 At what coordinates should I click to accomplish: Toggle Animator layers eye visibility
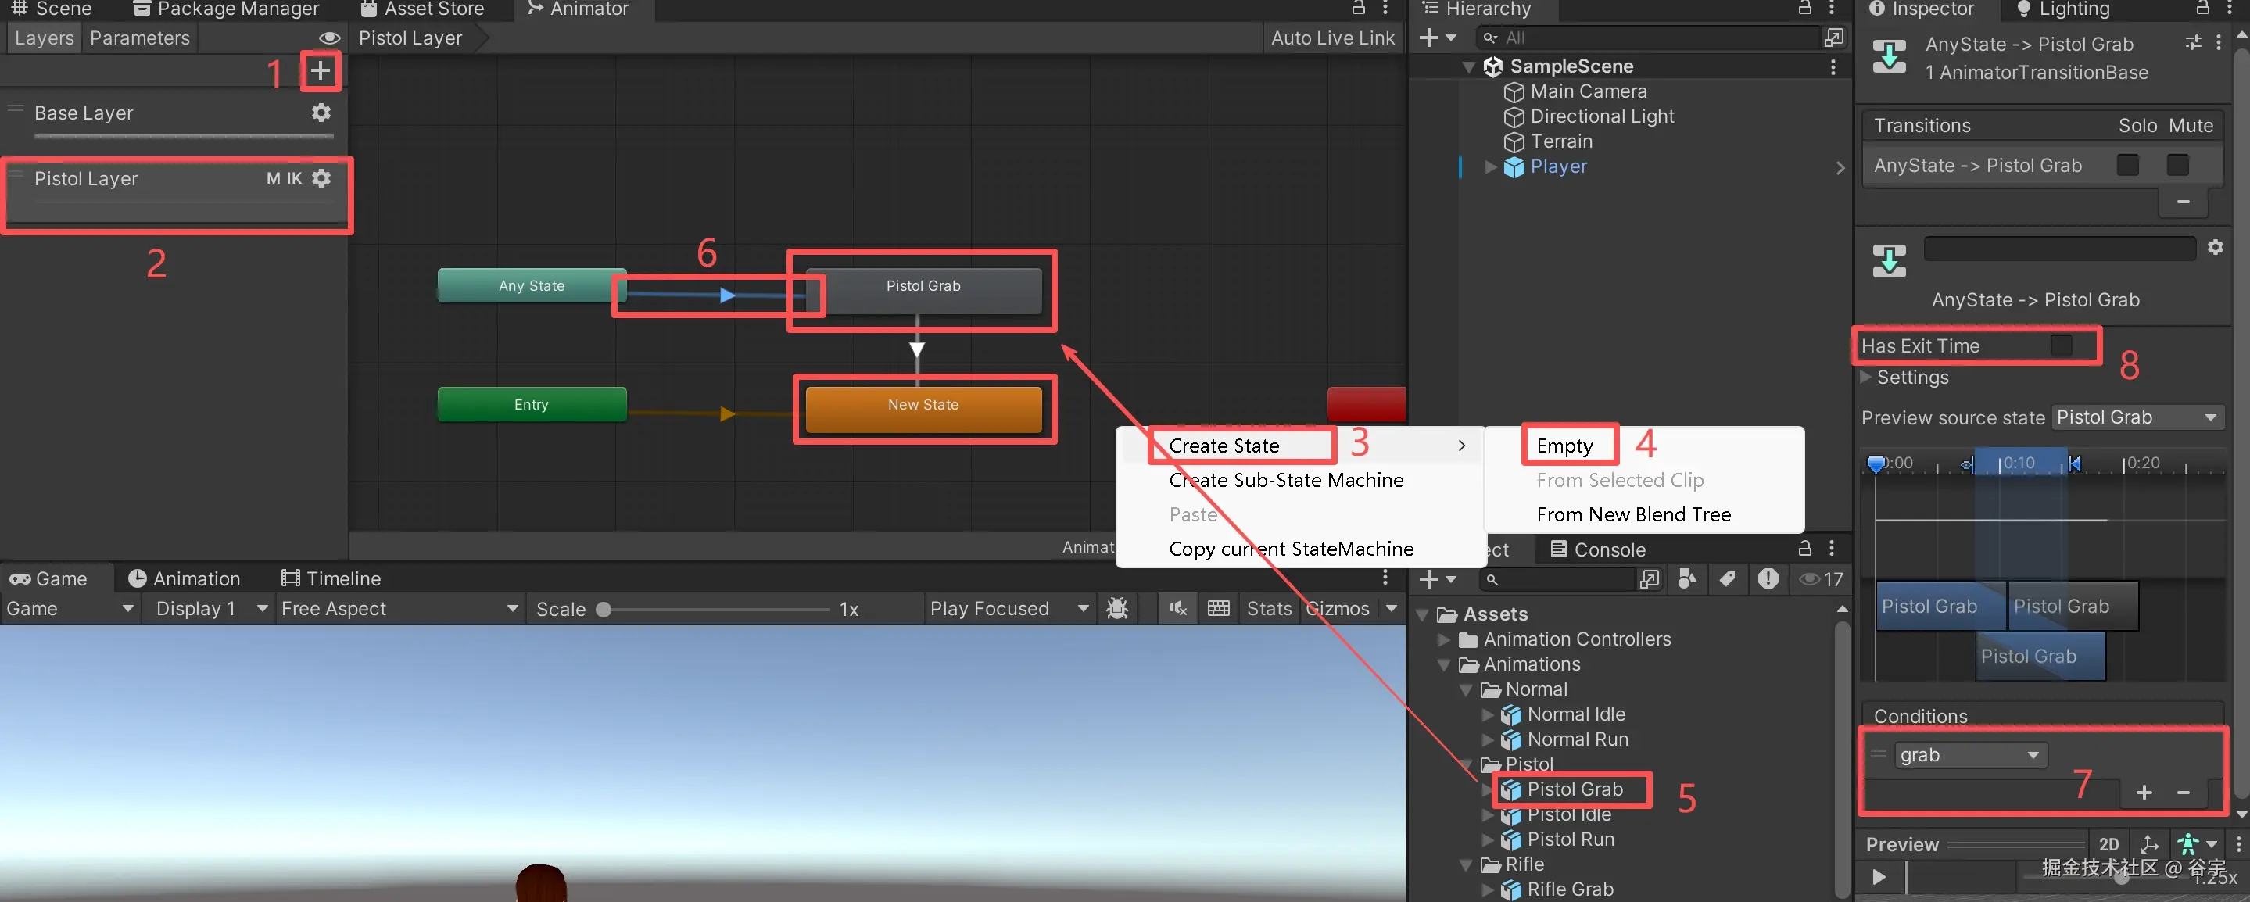point(329,38)
